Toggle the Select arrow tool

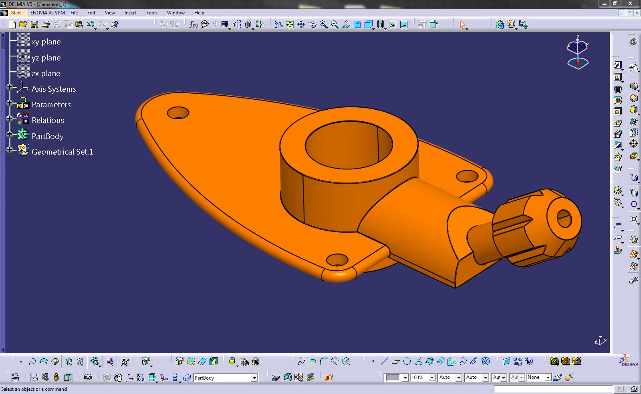coord(463,24)
